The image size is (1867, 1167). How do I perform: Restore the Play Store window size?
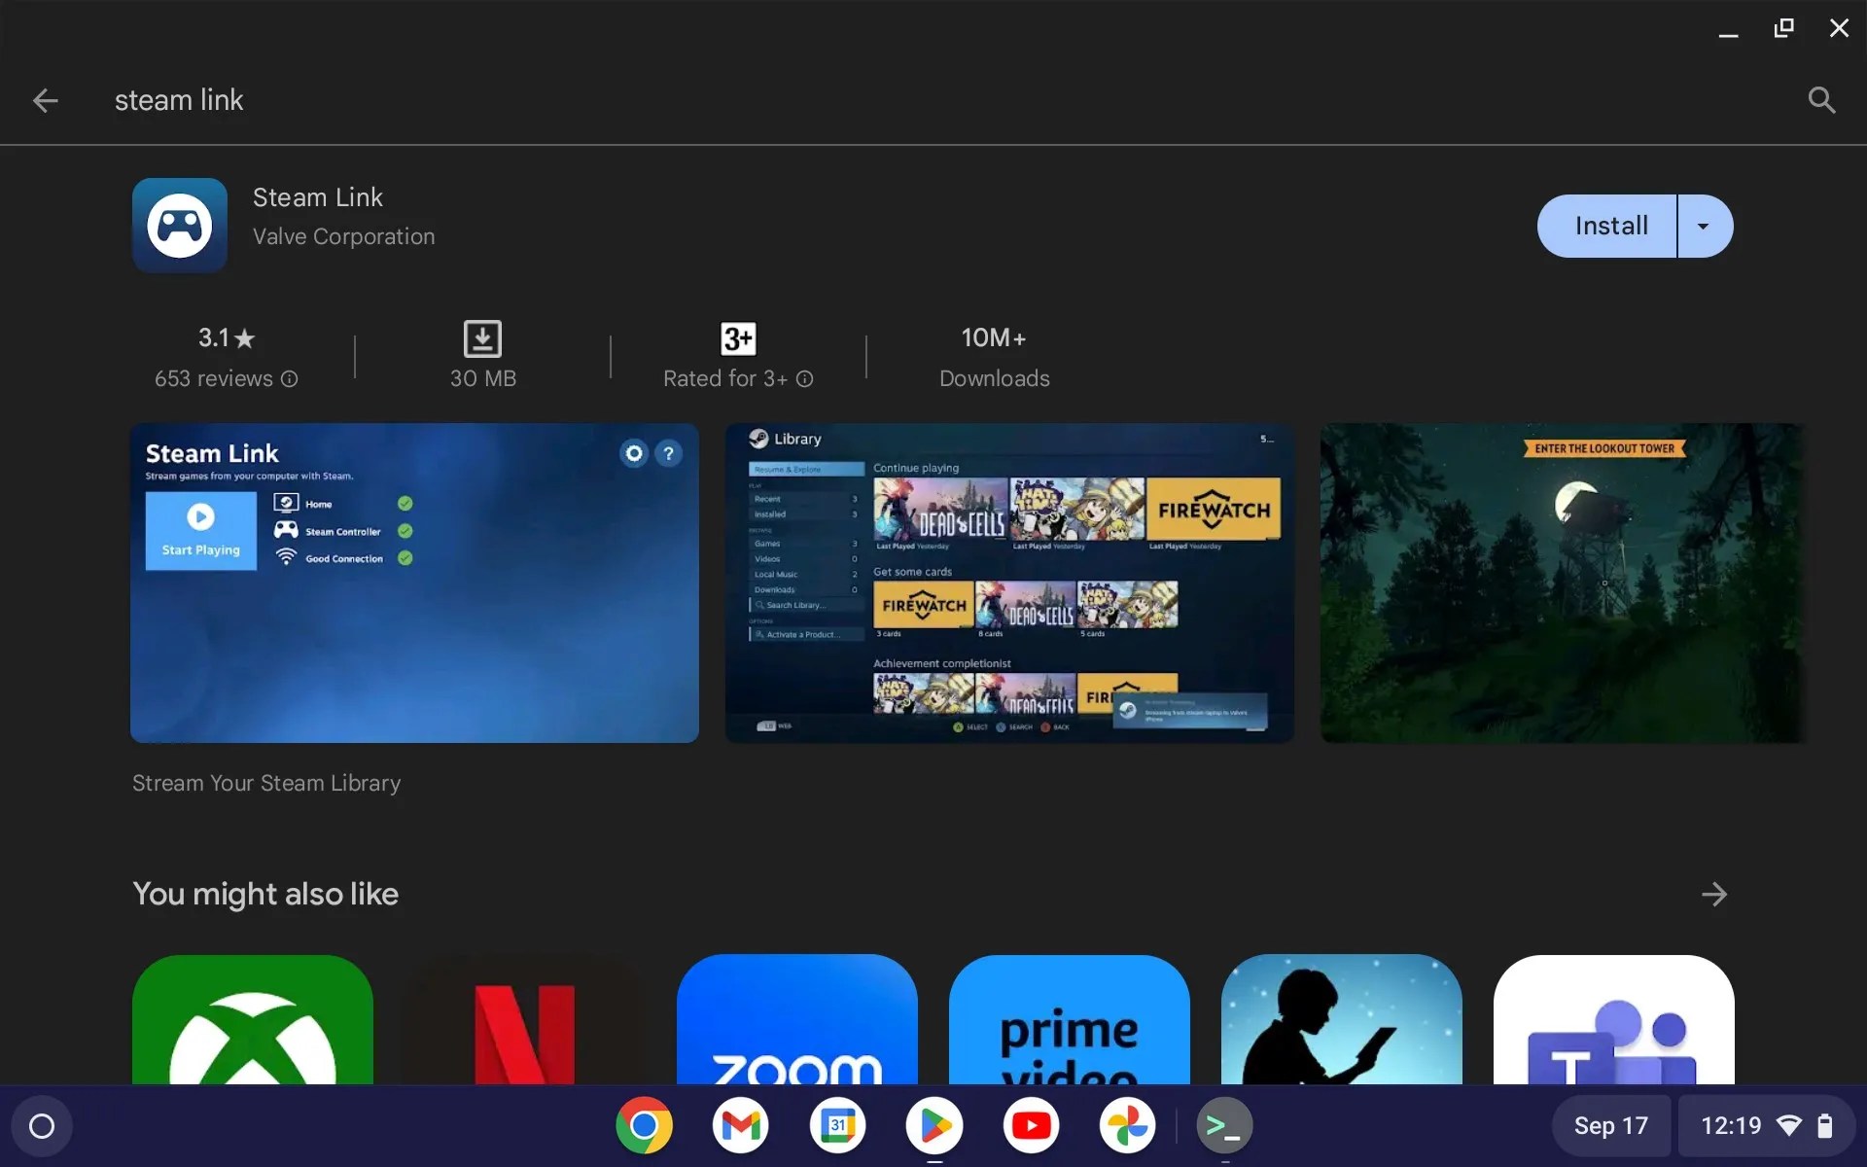click(x=1783, y=28)
